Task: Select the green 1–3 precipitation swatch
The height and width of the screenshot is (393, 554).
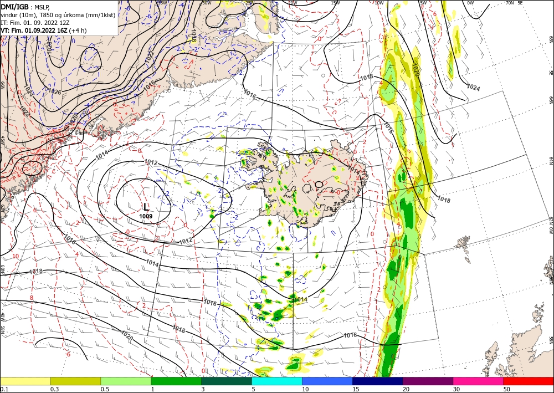Action: pyautogui.click(x=176, y=381)
